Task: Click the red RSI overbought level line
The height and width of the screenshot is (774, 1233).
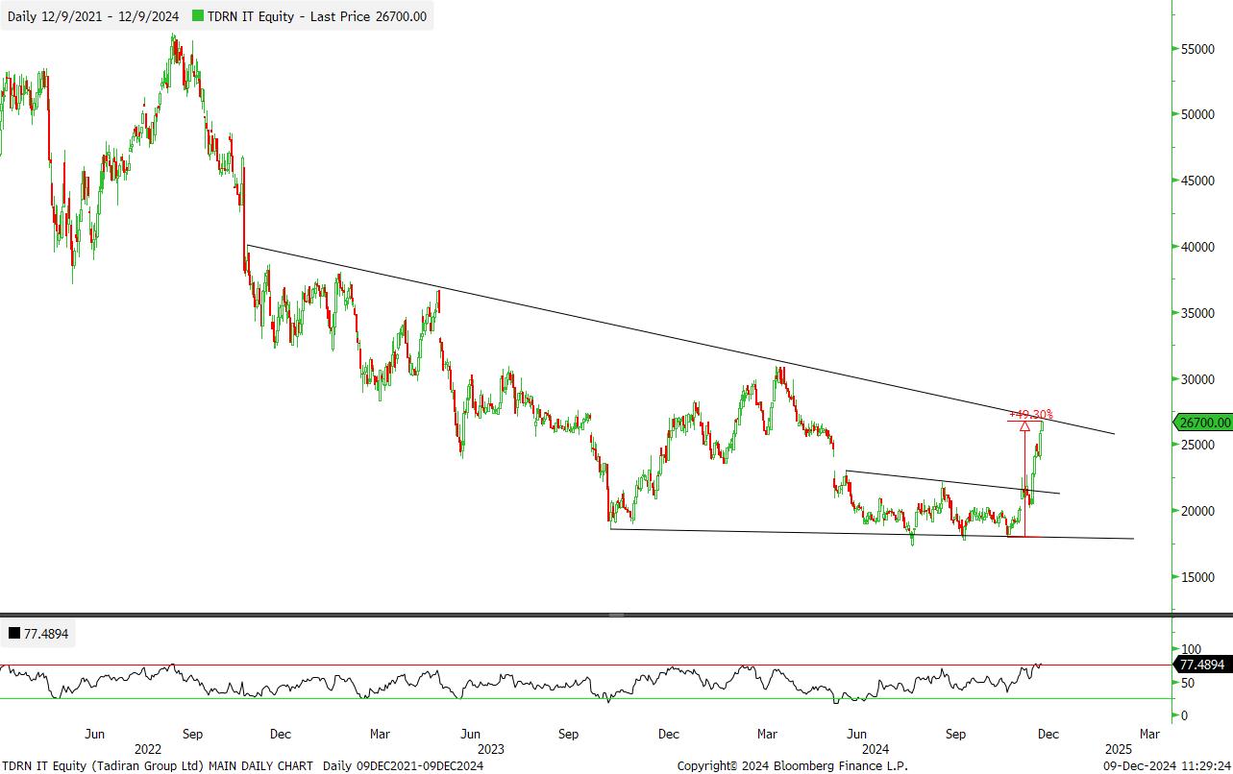Action: pos(586,665)
